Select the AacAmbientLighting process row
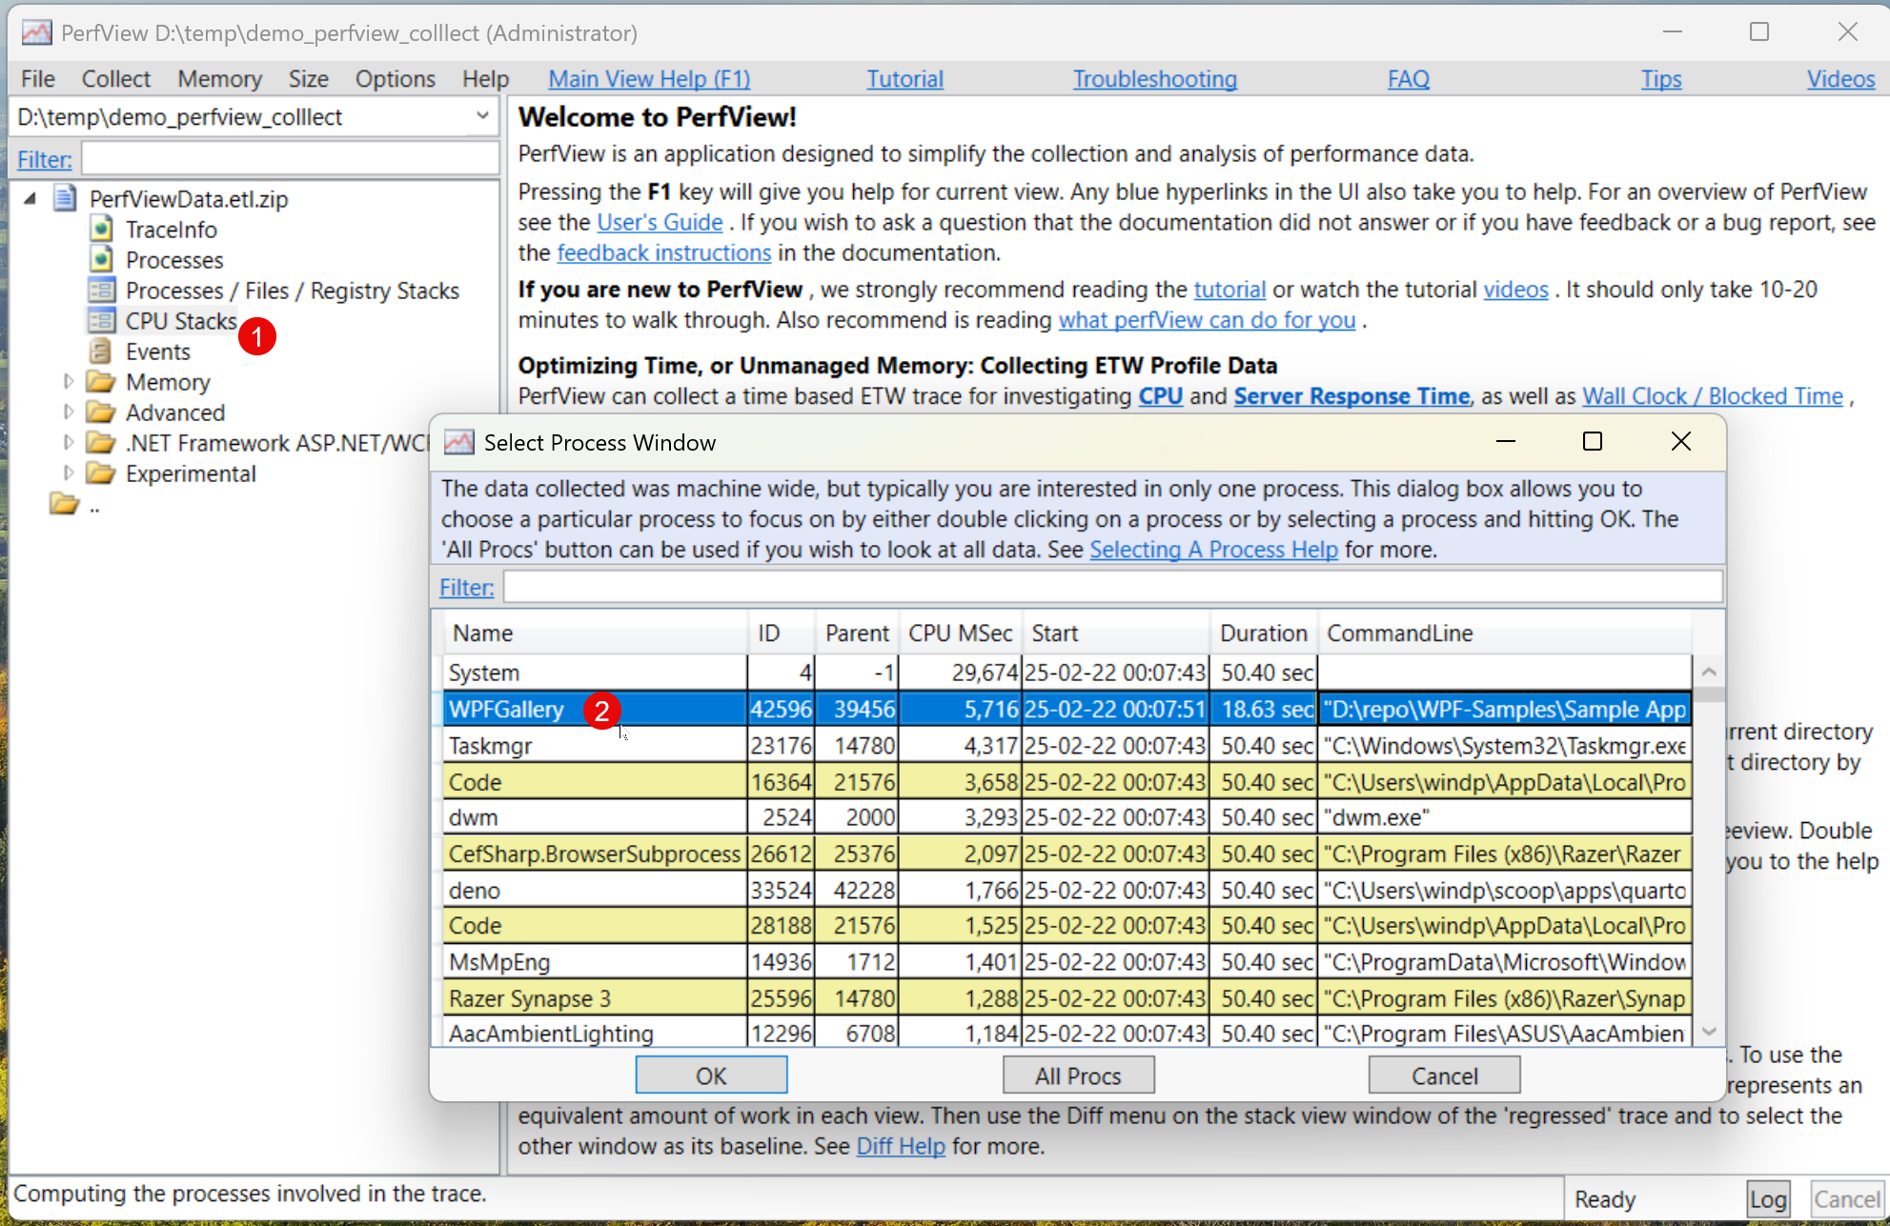Screen dimensions: 1890x1226 click(x=1067, y=1034)
